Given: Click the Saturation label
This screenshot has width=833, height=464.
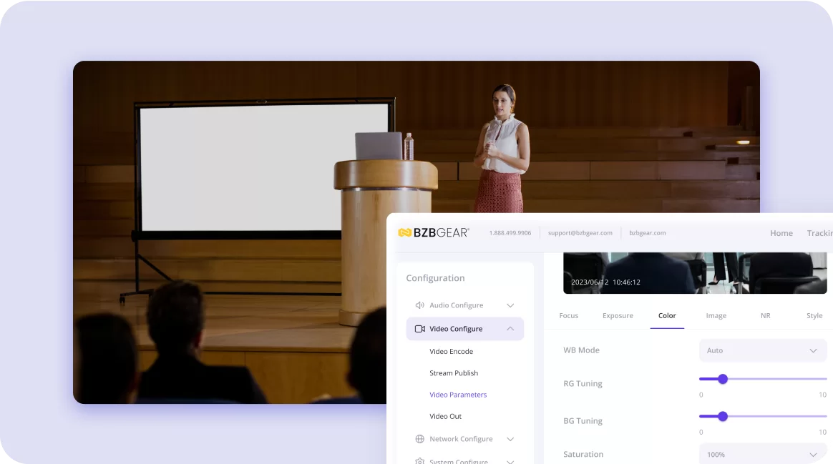Looking at the screenshot, I should [583, 455].
